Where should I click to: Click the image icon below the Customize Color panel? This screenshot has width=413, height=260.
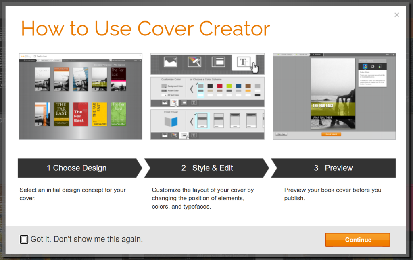[x=165, y=102]
